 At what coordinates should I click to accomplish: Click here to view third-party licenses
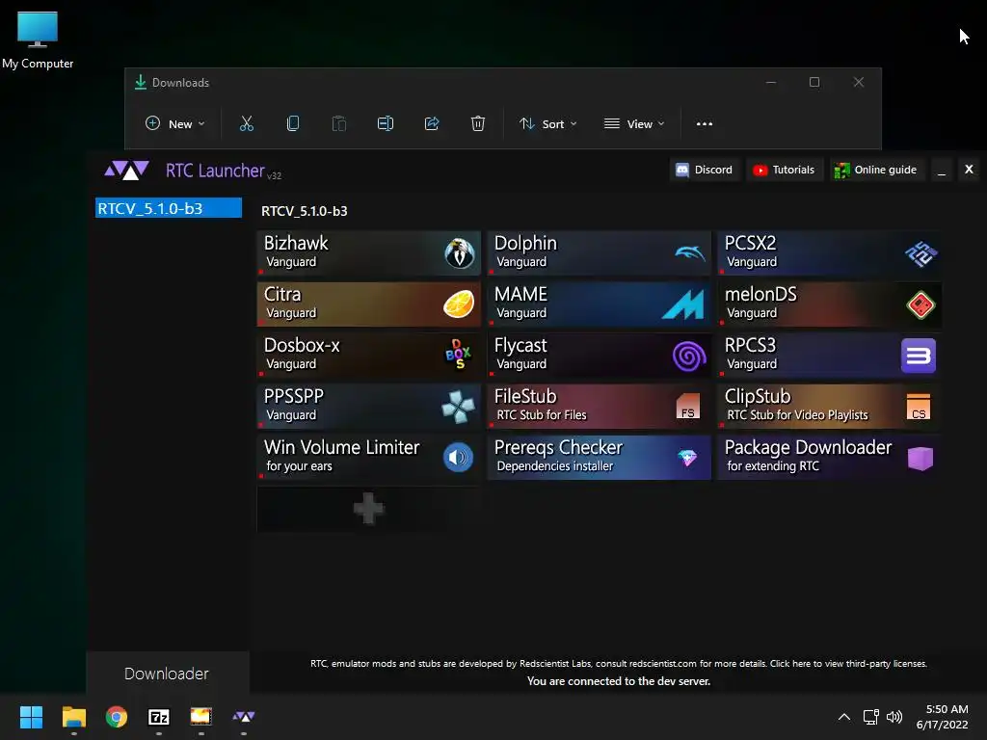[848, 663]
